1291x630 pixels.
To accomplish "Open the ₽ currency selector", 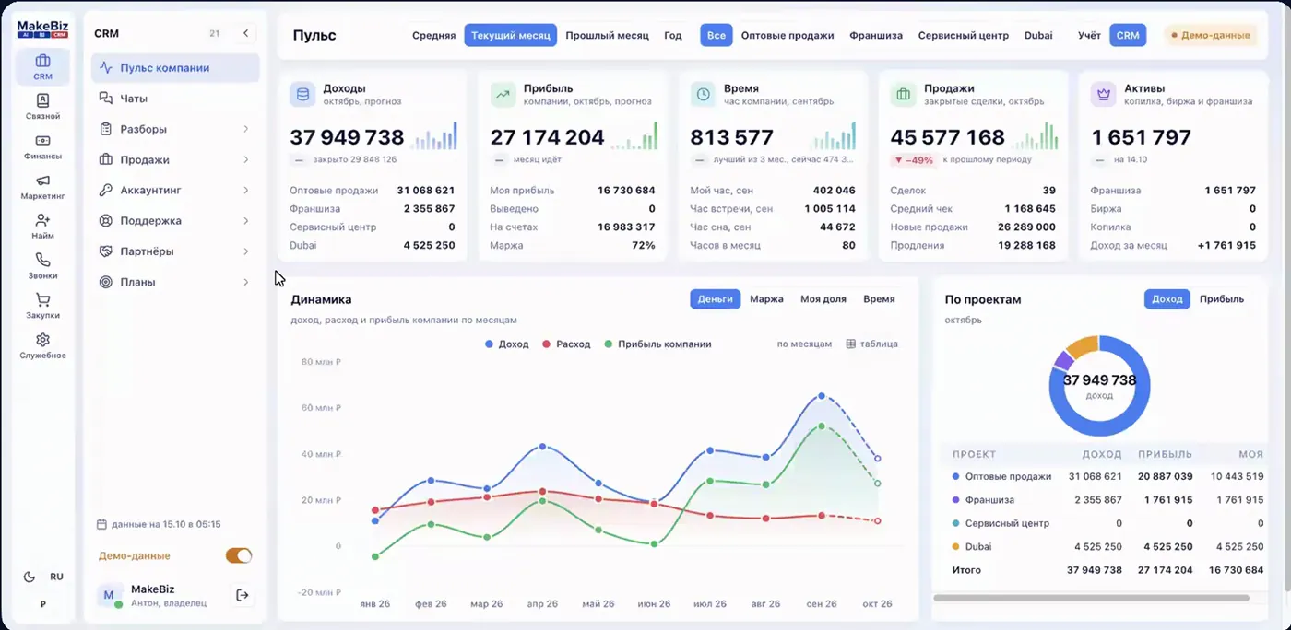I will [42, 604].
